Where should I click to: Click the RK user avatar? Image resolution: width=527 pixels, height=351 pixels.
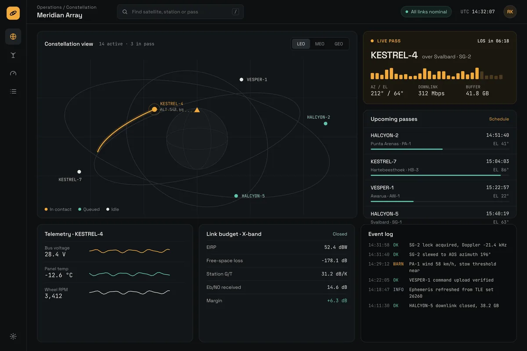click(x=510, y=12)
